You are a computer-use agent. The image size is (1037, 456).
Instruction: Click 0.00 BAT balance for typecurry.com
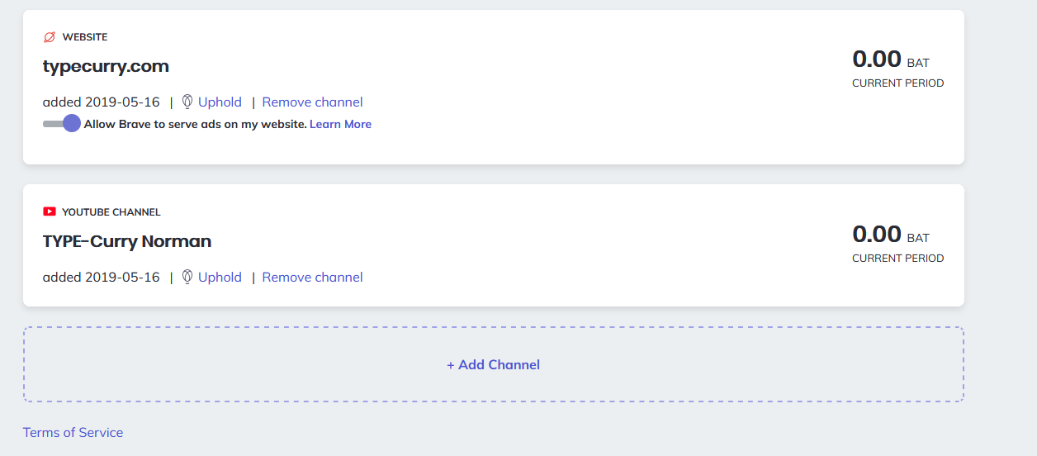pyautogui.click(x=891, y=59)
